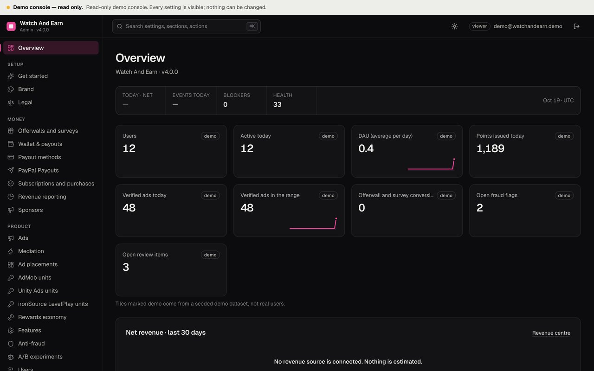The width and height of the screenshot is (594, 371).
Task: Click the Wallet & payouts wallet icon
Action: pos(11,144)
